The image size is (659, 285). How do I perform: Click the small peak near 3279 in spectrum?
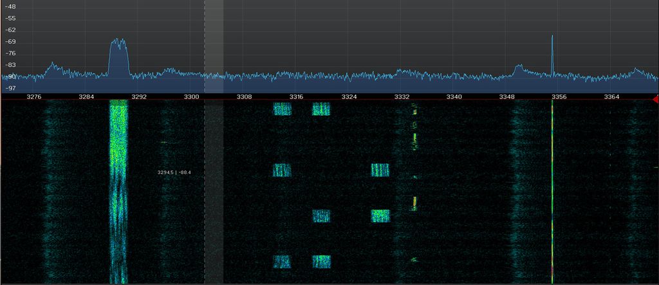click(52, 64)
